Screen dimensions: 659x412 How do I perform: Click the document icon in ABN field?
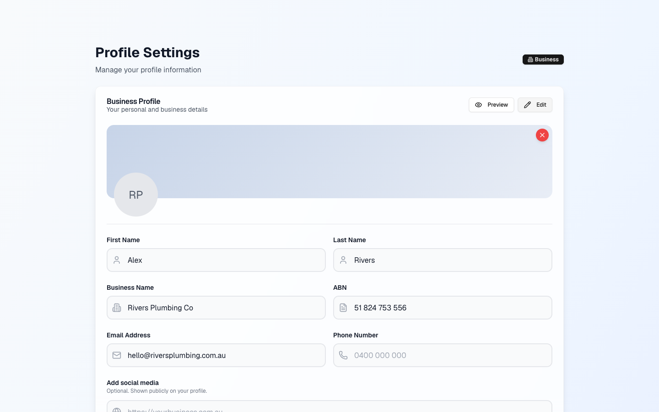[343, 308]
